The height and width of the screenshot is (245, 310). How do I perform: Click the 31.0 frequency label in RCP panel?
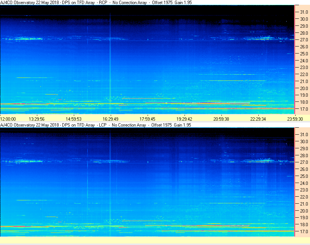[x=304, y=12]
